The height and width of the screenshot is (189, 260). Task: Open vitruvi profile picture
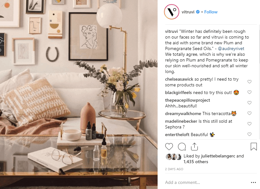[x=172, y=12]
